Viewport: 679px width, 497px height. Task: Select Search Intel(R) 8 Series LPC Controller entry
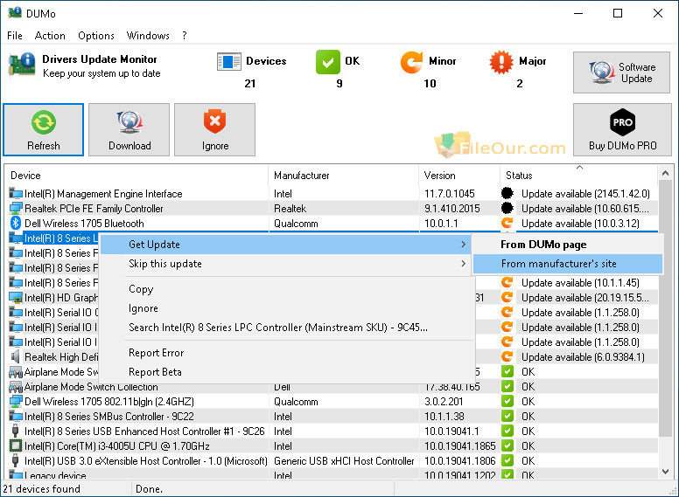point(286,328)
